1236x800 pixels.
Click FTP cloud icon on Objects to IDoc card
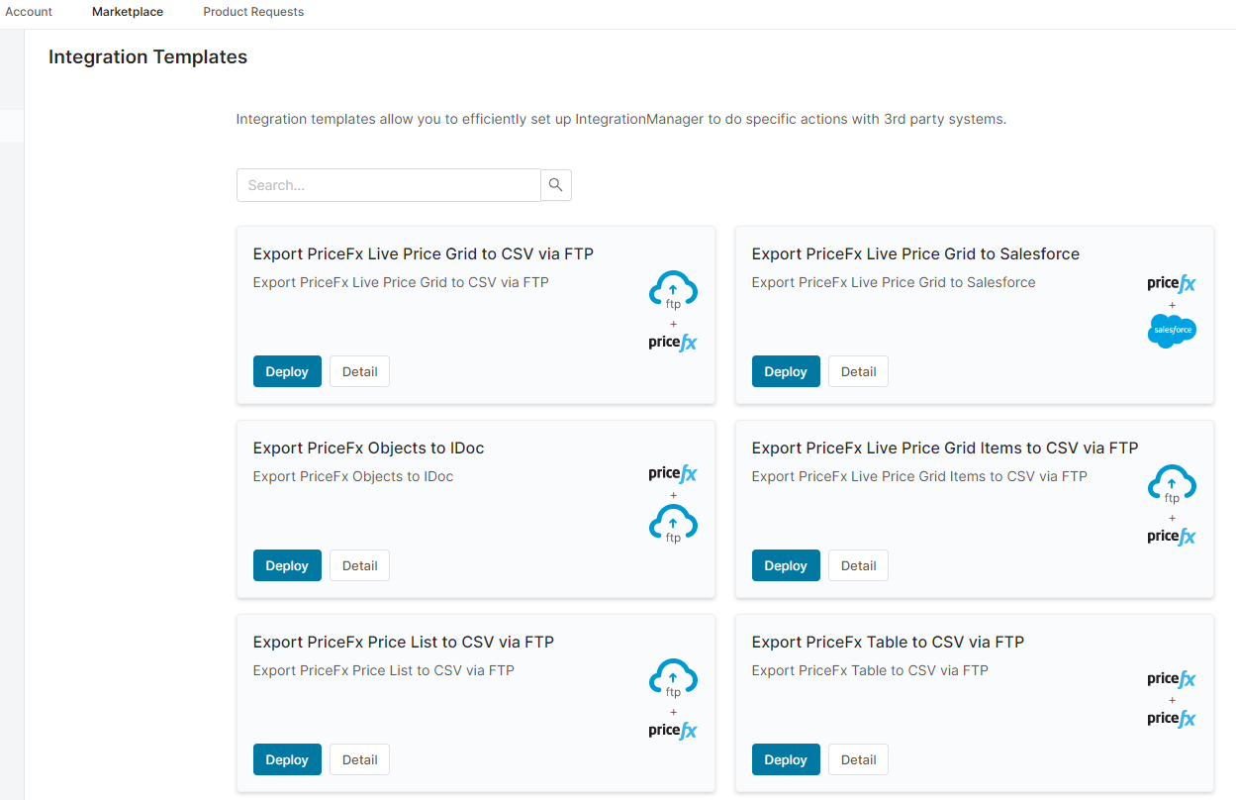pos(673,524)
